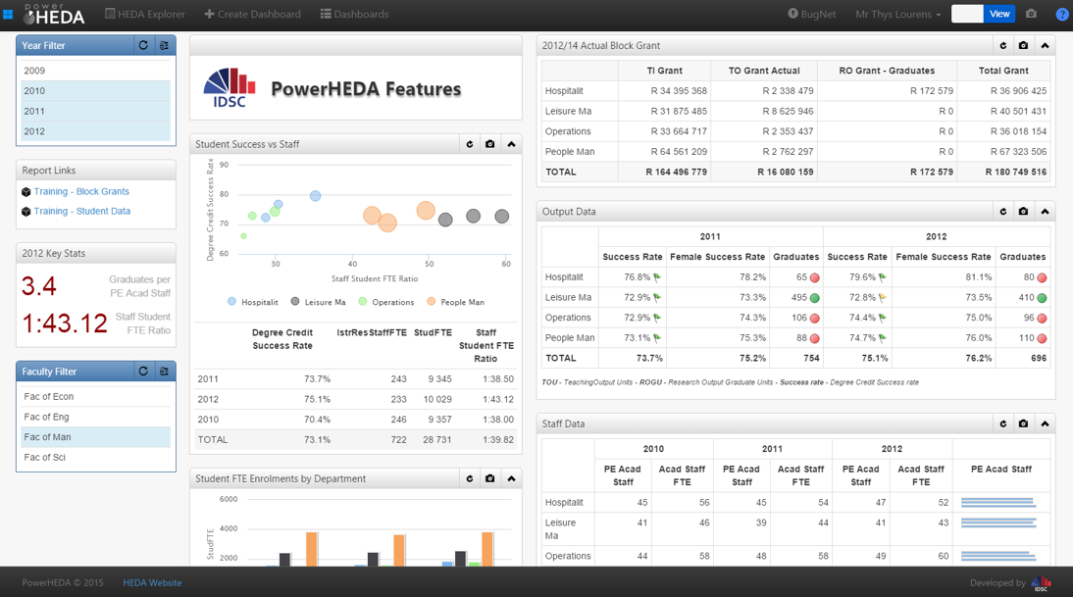Deselect year 2010 in Year Filter

tap(96, 91)
